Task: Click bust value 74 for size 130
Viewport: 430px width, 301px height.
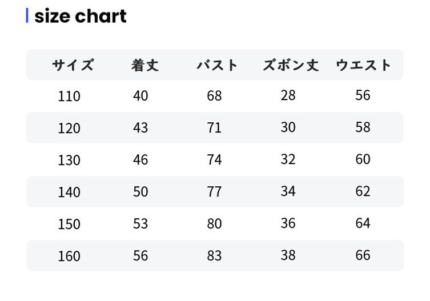Action: (x=214, y=159)
